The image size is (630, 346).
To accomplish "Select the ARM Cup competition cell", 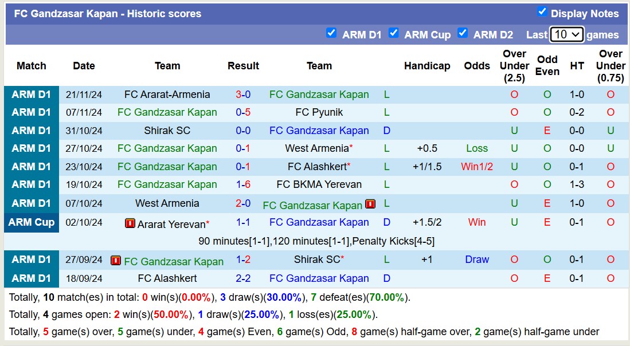I will point(32,222).
